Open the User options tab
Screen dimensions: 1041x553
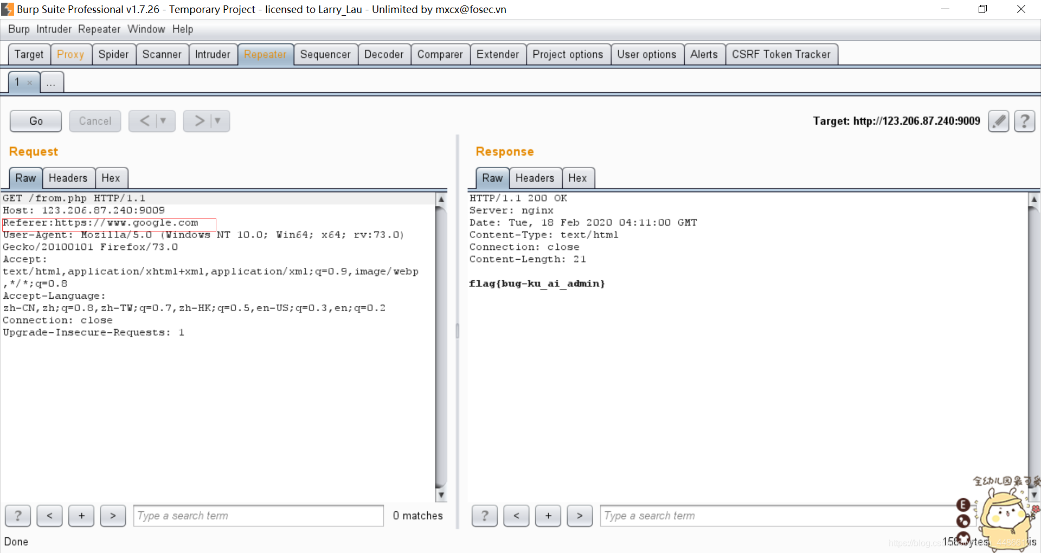pos(647,54)
